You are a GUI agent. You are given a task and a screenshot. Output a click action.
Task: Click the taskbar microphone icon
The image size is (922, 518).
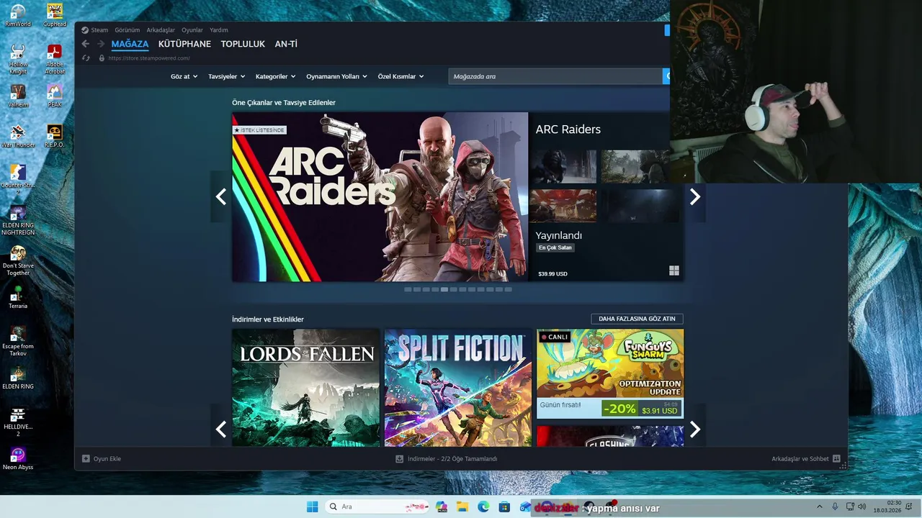(x=835, y=506)
